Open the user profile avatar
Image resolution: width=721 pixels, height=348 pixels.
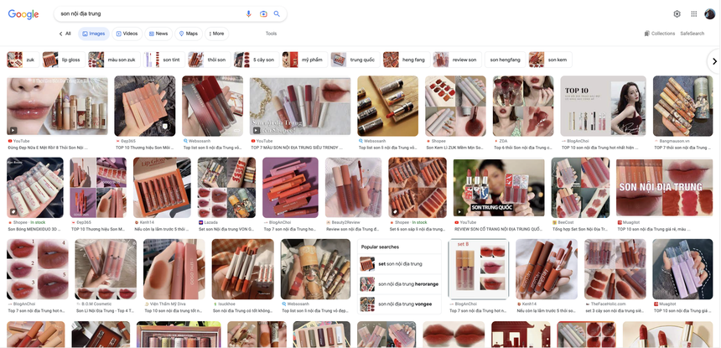point(710,14)
